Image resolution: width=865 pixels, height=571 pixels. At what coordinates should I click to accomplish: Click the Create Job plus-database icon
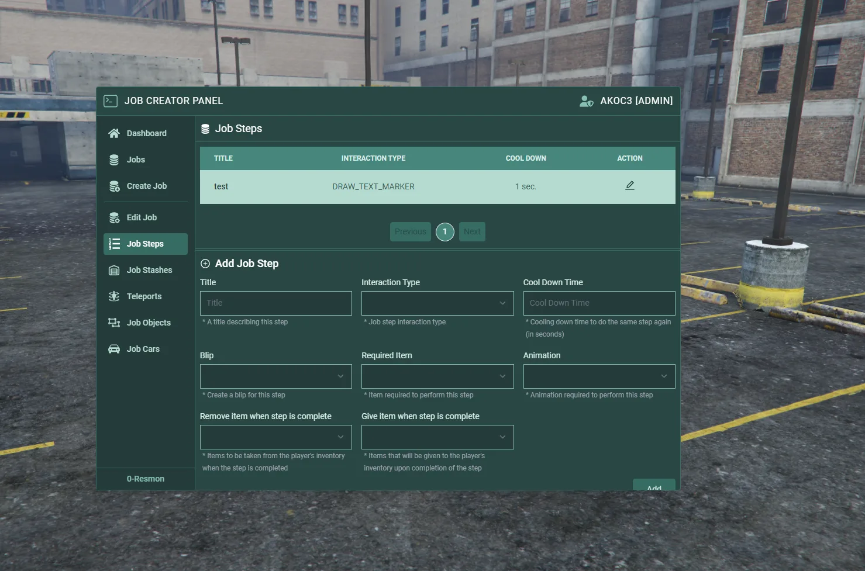115,186
